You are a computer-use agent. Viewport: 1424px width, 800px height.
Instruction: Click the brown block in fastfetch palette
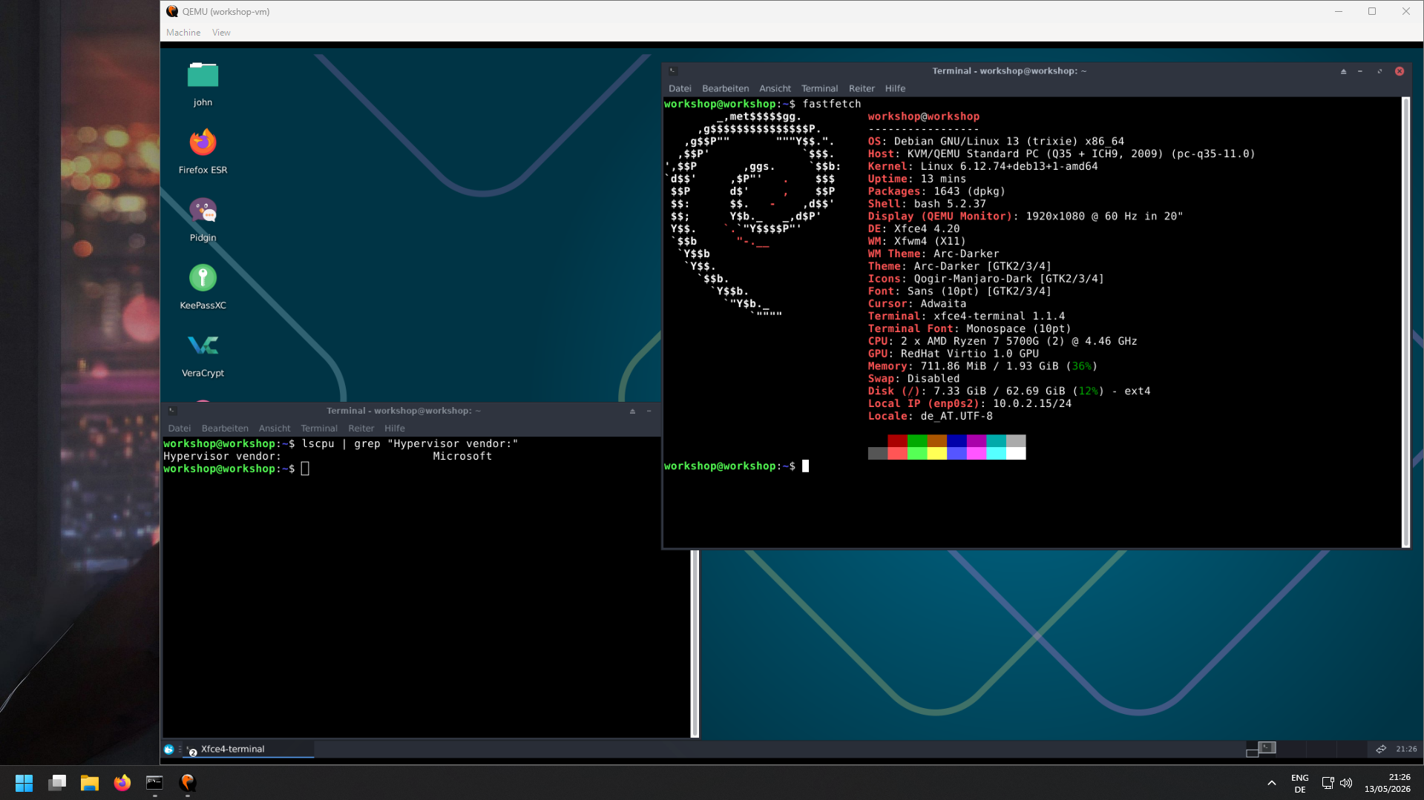point(937,440)
